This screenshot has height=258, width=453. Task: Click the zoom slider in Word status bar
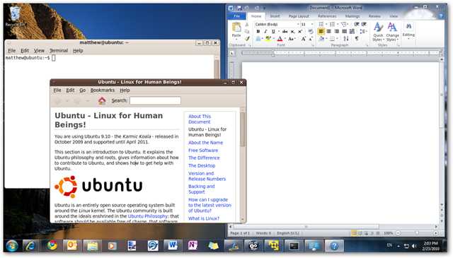[417, 233]
